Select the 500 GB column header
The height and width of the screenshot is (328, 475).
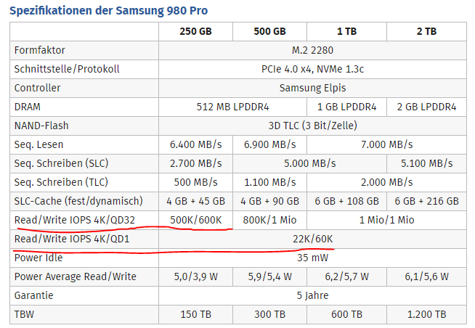(x=269, y=31)
